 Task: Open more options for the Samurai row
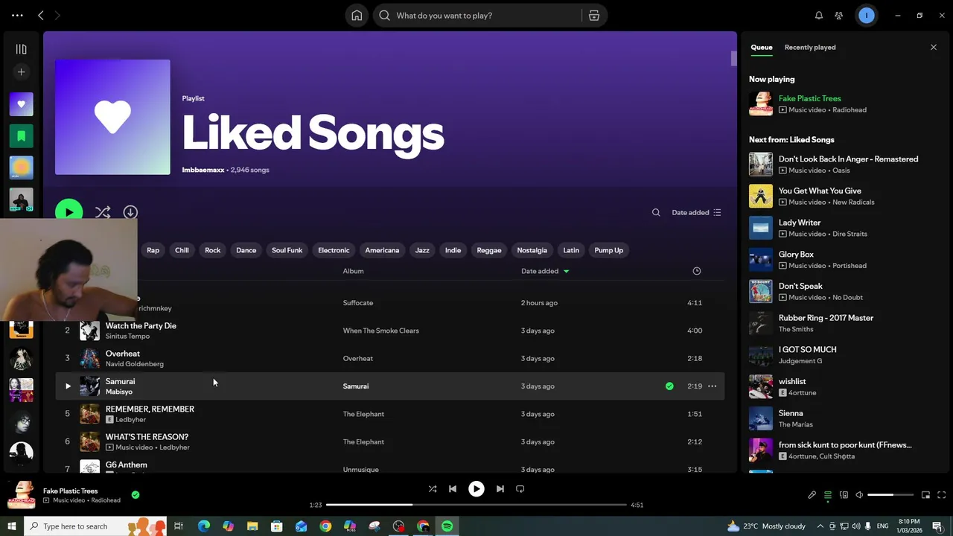pos(712,386)
